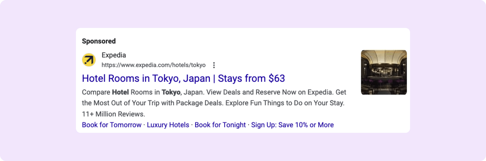Click Sign Up: Save 10% or More
Screen dimensions: 486x161
point(292,125)
